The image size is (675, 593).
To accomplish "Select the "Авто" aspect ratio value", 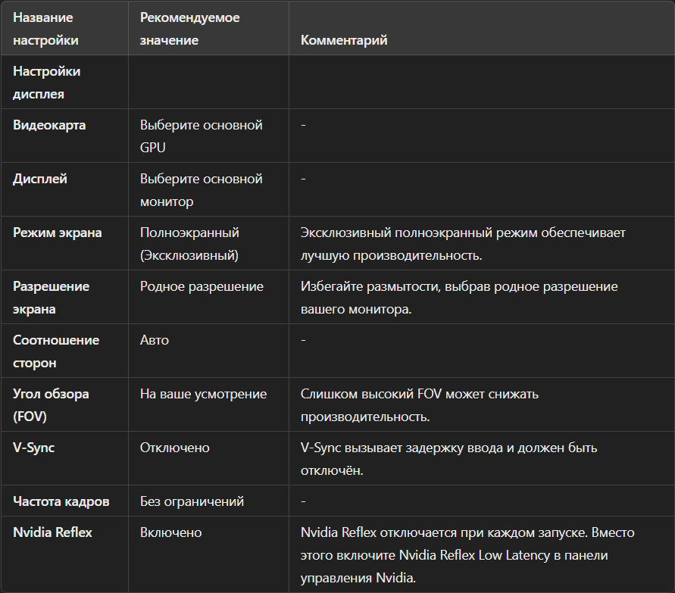I will coord(155,340).
